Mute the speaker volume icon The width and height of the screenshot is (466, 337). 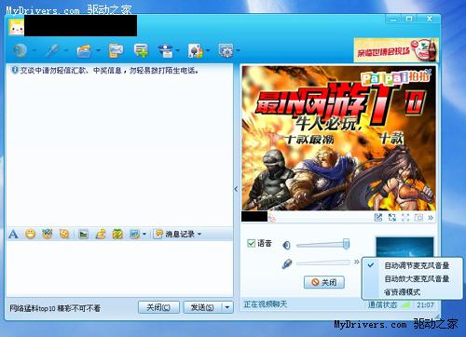click(x=286, y=246)
